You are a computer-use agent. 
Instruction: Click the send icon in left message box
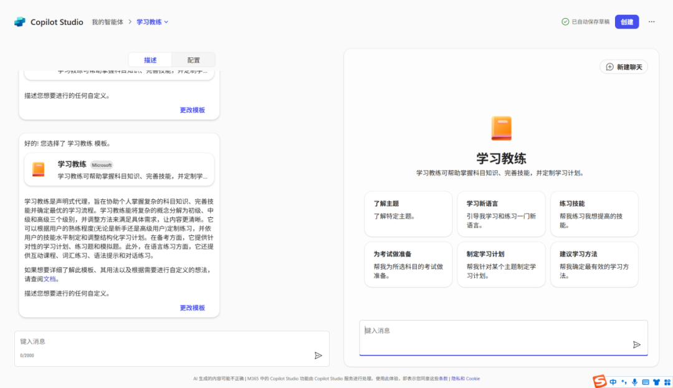pyautogui.click(x=318, y=355)
